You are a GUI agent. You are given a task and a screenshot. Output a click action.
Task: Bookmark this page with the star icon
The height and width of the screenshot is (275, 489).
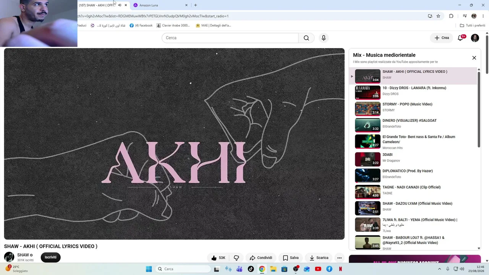click(x=438, y=16)
